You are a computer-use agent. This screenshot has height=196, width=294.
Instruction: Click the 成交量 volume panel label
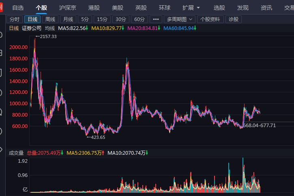point(16,153)
